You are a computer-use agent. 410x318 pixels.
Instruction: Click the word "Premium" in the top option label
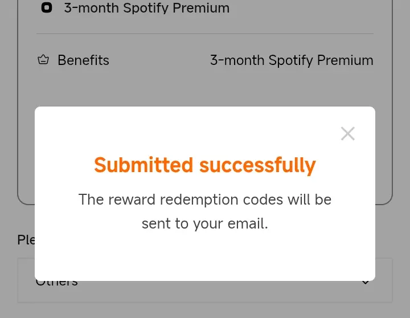pyautogui.click(x=201, y=7)
